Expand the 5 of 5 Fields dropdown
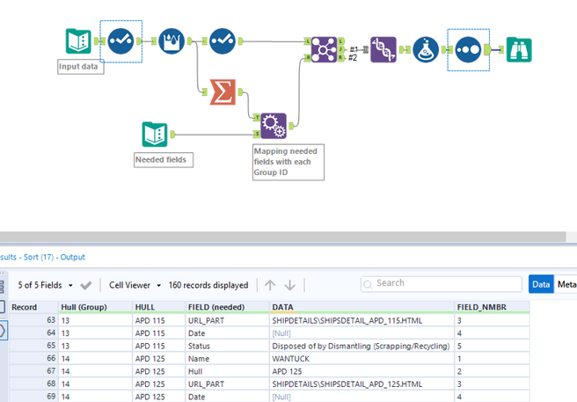Viewport: 577px width, 402px height. click(x=70, y=285)
